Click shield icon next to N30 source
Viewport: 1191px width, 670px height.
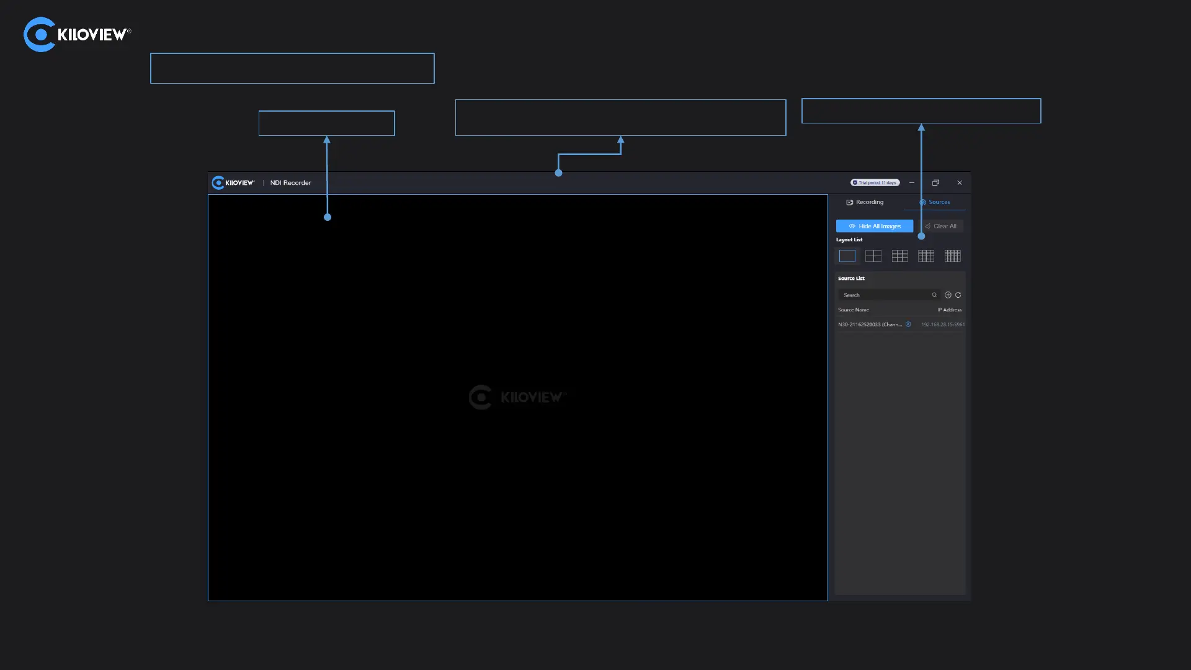tap(908, 324)
